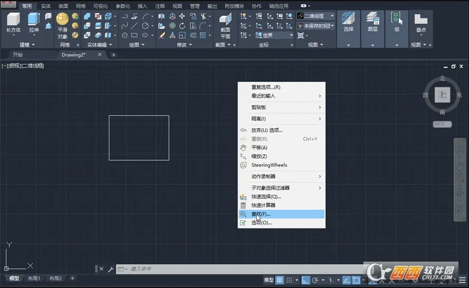
Task: Open the unsaved view (未保存的视图) dropdown
Action: coord(316,26)
